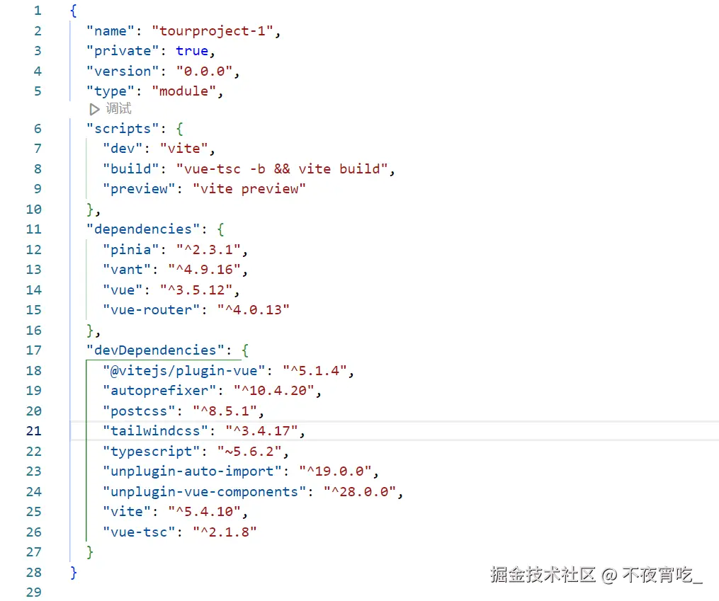
Task: Click the "devDependencies" opening brace
Action: (x=245, y=350)
